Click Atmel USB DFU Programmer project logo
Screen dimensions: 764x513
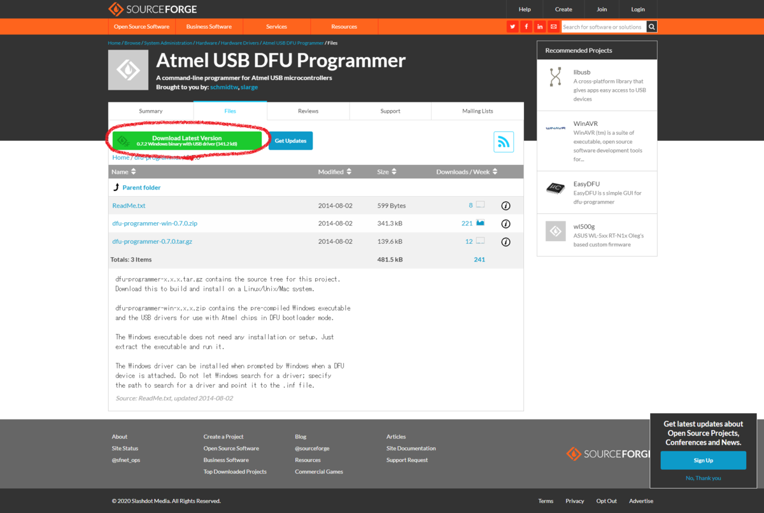128,69
